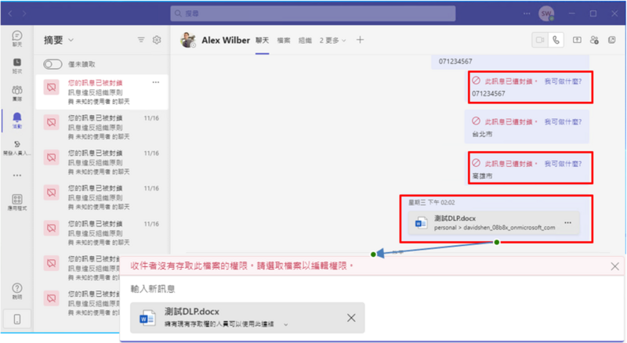Expand the '2 更多' tabs dropdown

click(x=332, y=41)
